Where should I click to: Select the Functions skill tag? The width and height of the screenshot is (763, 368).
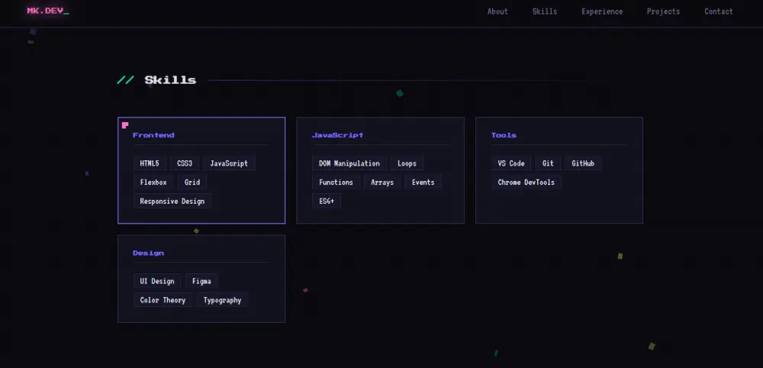pos(336,182)
